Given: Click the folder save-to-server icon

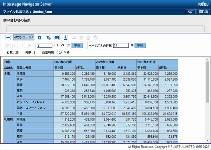Looking at the screenshot, I should 57,37.
